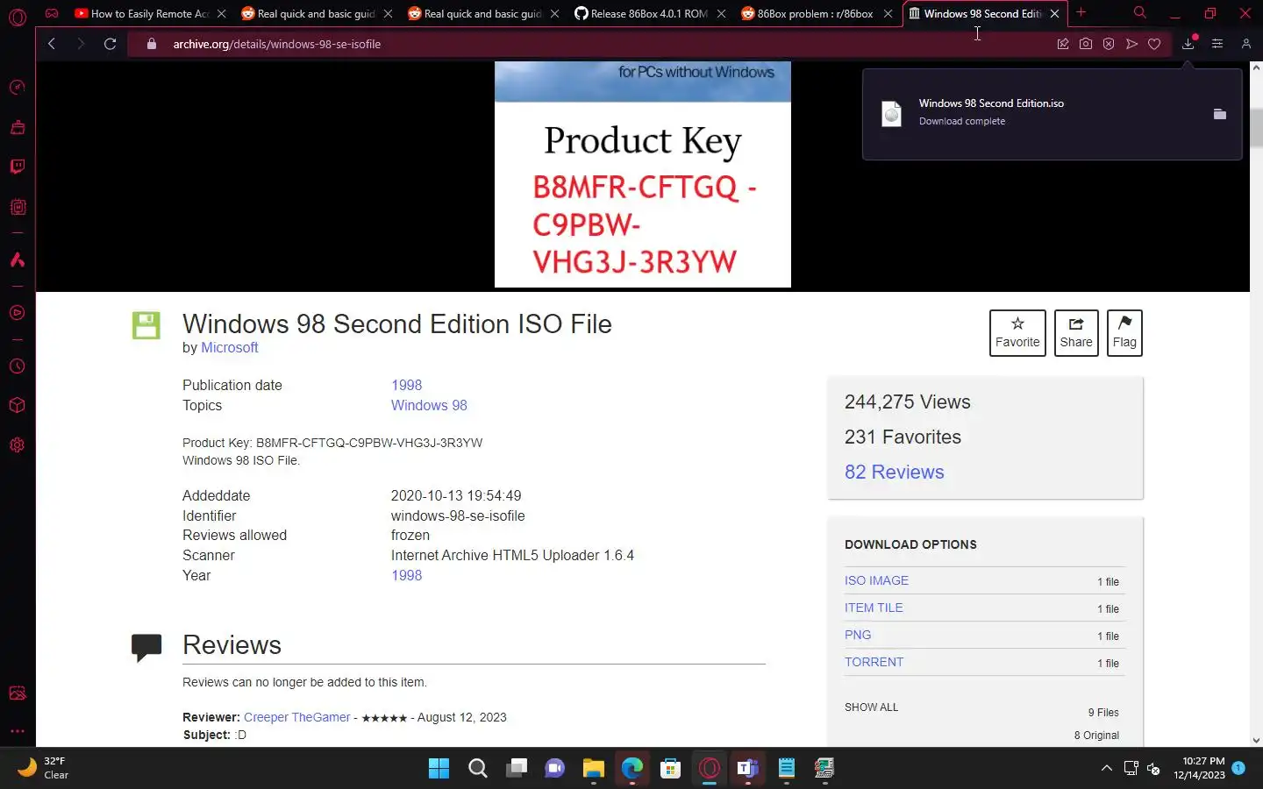This screenshot has height=789, width=1263.
Task: Show hidden system tray icons chevron
Action: (1107, 768)
